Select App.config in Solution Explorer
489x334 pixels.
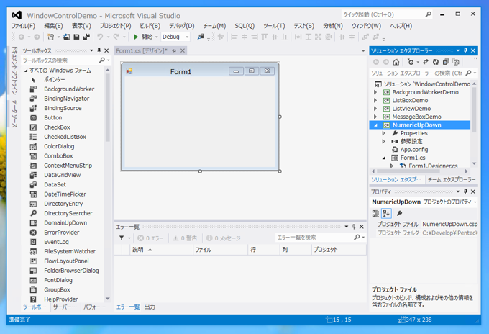(x=414, y=150)
